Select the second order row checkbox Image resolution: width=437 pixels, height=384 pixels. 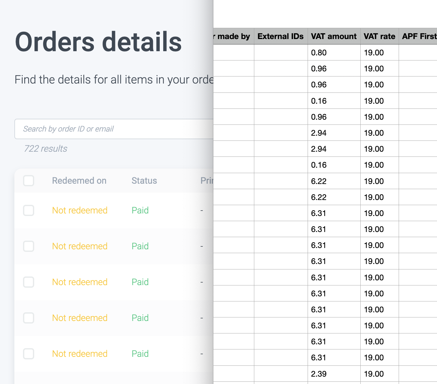[x=29, y=246]
